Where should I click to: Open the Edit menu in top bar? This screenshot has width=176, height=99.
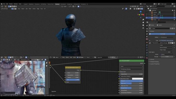click(x=7, y=4)
